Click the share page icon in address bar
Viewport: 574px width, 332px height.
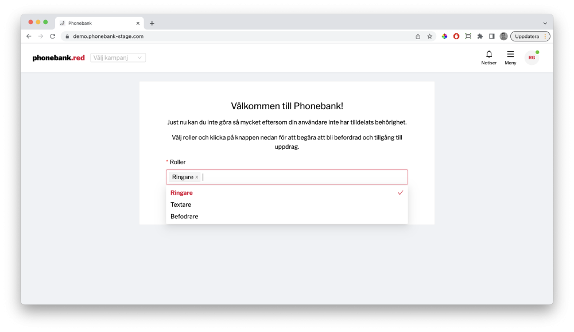point(418,36)
